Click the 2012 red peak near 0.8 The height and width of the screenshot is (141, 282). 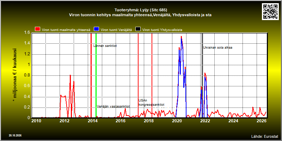tap(70, 76)
